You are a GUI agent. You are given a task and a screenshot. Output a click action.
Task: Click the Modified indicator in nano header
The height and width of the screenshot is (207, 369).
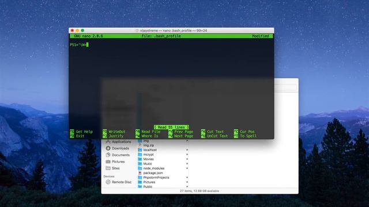[261, 36]
